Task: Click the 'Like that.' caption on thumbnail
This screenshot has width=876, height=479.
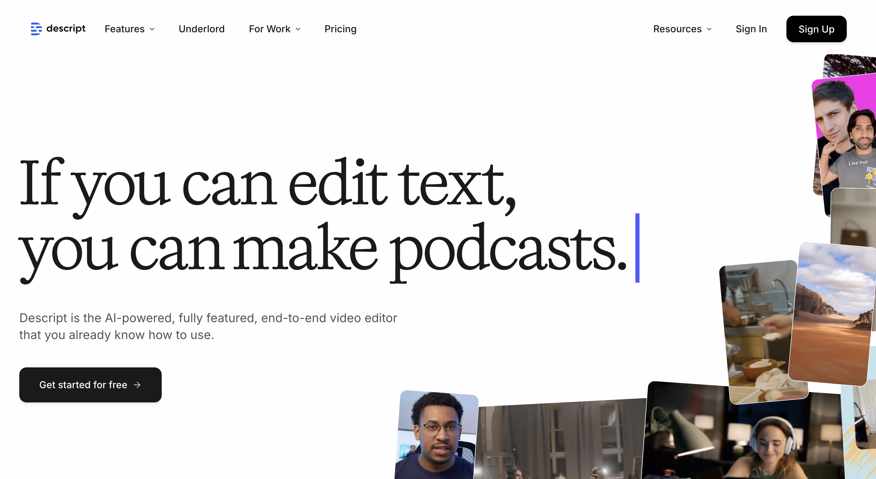Action: pyautogui.click(x=859, y=163)
